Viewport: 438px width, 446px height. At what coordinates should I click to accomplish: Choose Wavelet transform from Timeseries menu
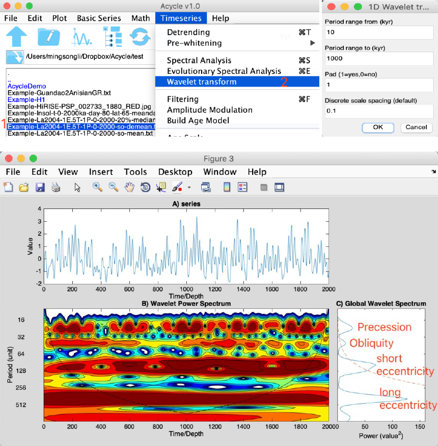[201, 82]
